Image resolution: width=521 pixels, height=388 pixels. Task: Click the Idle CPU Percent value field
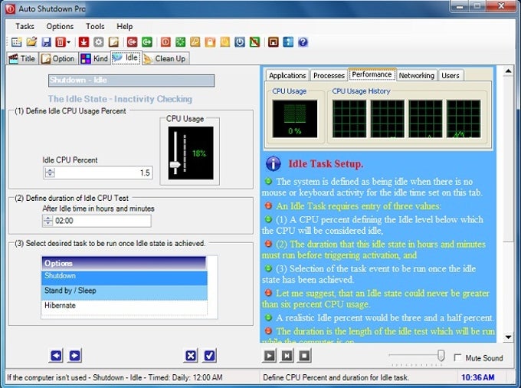98,173
